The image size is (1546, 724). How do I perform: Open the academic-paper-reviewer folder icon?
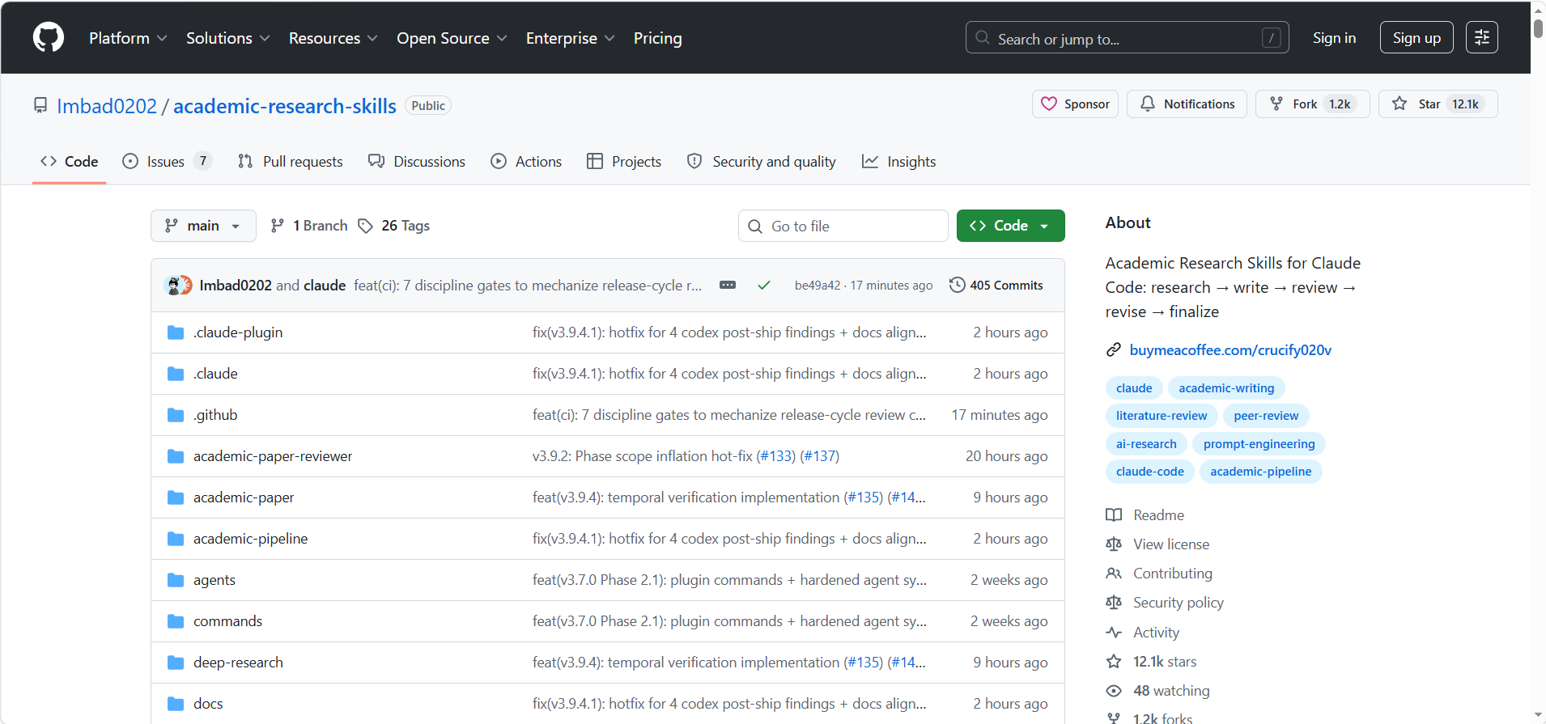(176, 456)
